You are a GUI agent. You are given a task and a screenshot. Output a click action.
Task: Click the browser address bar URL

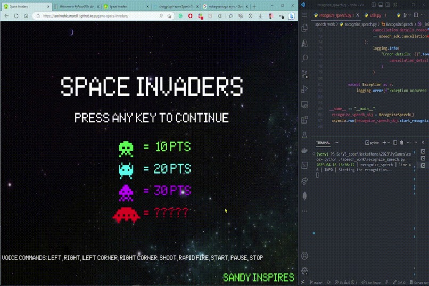pyautogui.click(x=86, y=16)
